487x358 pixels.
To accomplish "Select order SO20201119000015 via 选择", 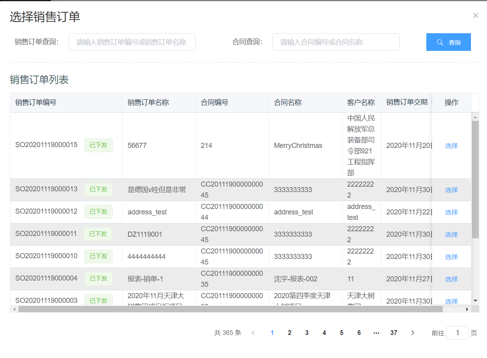I will coord(451,146).
